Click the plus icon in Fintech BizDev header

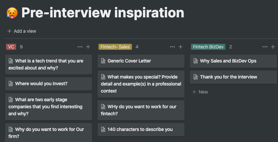pos(273,47)
